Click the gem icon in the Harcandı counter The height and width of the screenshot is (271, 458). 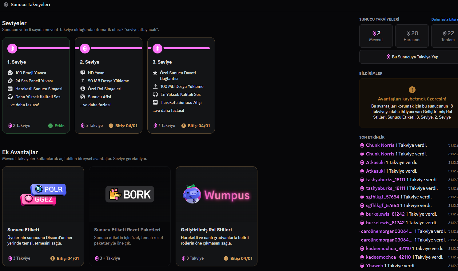tap(408, 33)
